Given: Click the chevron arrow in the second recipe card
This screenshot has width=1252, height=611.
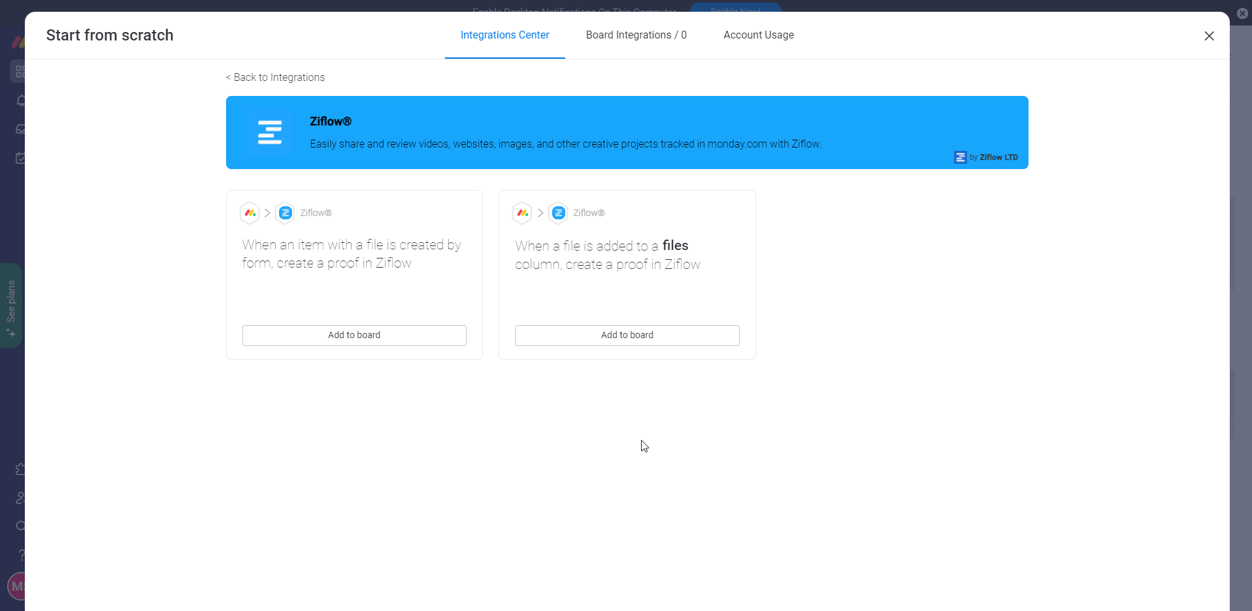Looking at the screenshot, I should click(540, 213).
